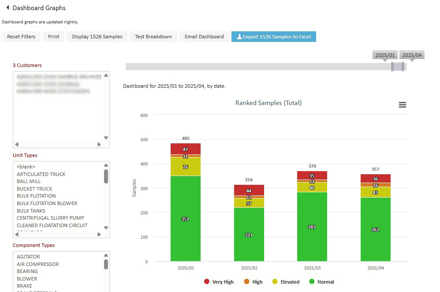Click the date range slider handle
This screenshot has width=440, height=292.
397,67
